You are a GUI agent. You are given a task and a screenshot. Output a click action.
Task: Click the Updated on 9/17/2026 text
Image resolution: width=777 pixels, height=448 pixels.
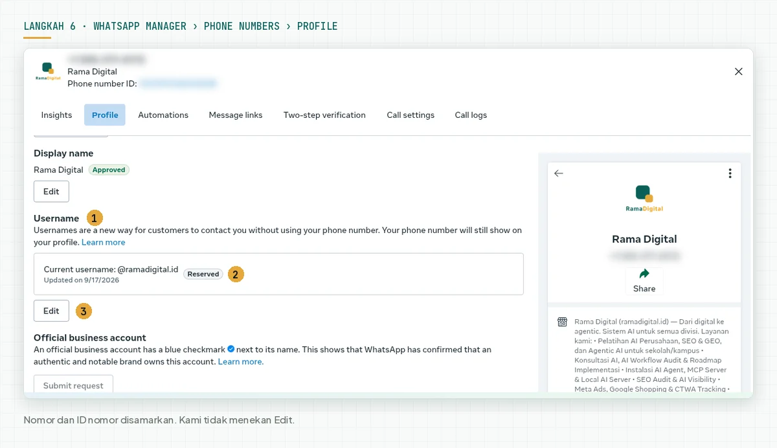tap(82, 280)
